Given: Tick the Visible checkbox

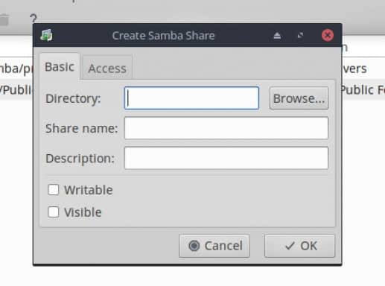Looking at the screenshot, I should 54,212.
